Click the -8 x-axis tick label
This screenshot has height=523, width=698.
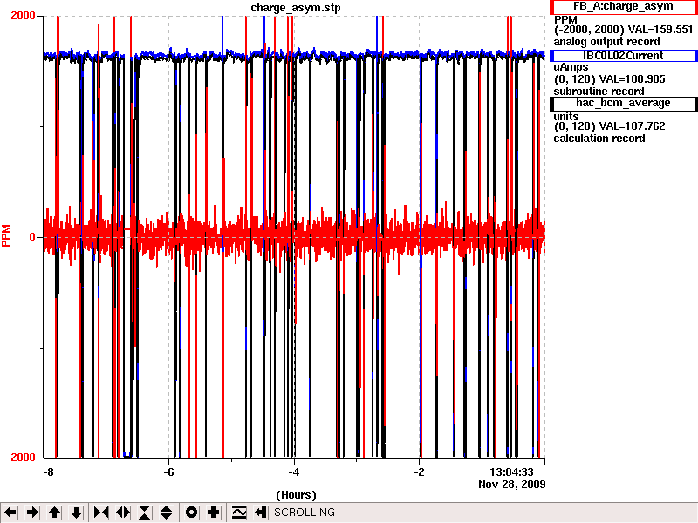click(x=48, y=472)
